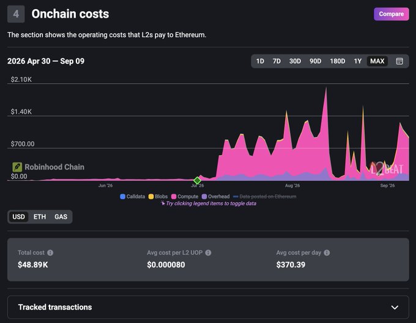Select the 7D time range
The height and width of the screenshot is (323, 416).
277,61
